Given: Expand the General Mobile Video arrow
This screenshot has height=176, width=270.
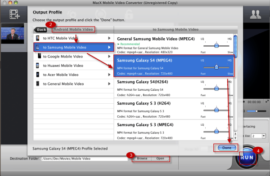Looking at the screenshot, I should coord(109,84).
